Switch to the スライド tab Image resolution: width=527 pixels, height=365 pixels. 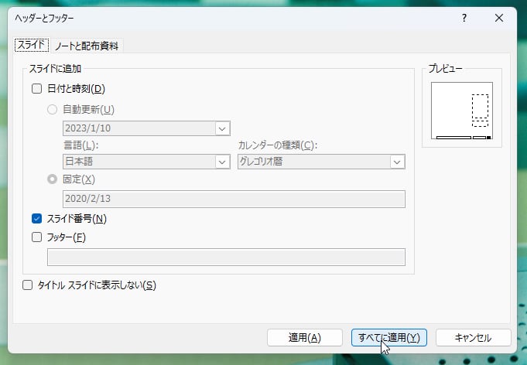point(32,45)
